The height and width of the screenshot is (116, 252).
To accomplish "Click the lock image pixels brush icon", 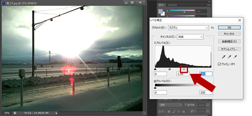I will pos(174,111).
